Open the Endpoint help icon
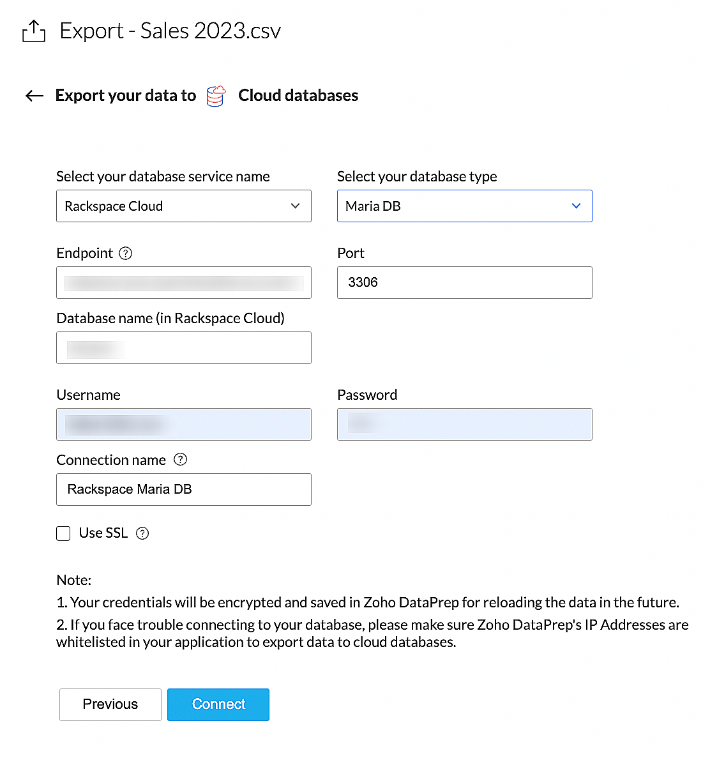This screenshot has height=760, width=710. point(126,254)
